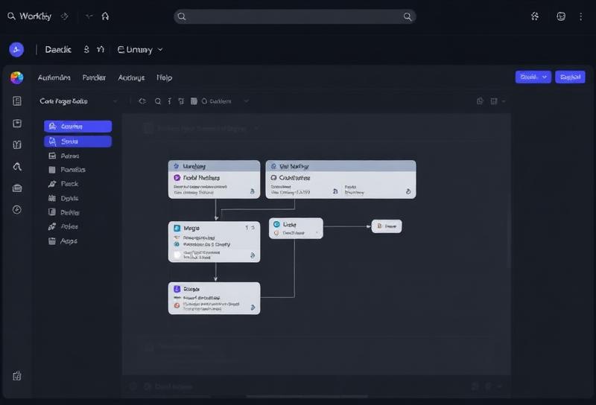Toggle the white checkbox in Mege node

point(177,255)
